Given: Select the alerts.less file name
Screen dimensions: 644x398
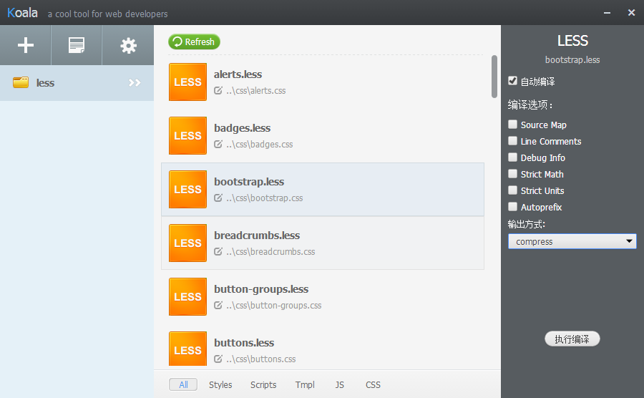Looking at the screenshot, I should [x=238, y=74].
